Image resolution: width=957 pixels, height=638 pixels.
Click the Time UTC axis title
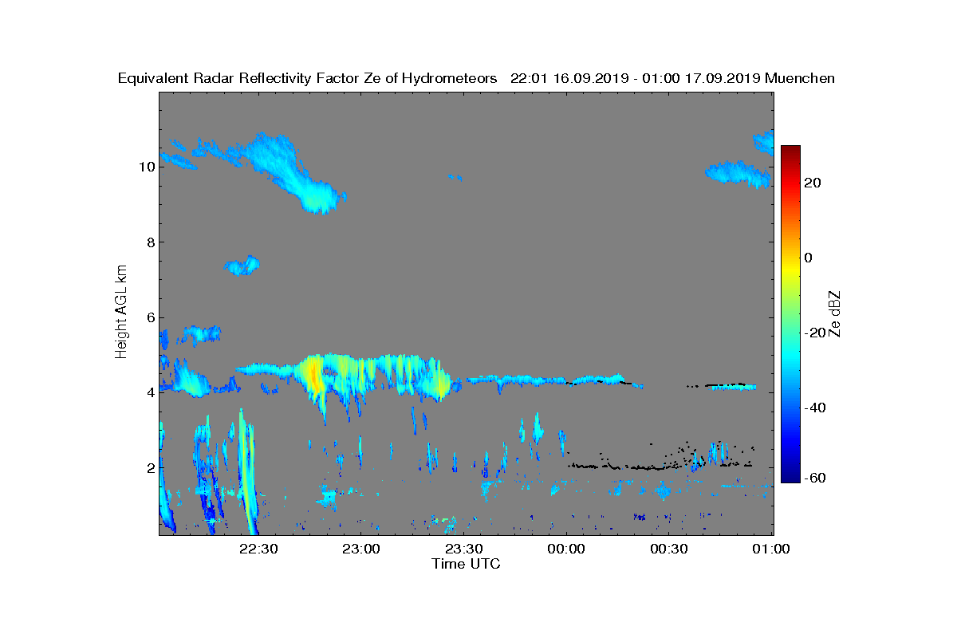(467, 564)
